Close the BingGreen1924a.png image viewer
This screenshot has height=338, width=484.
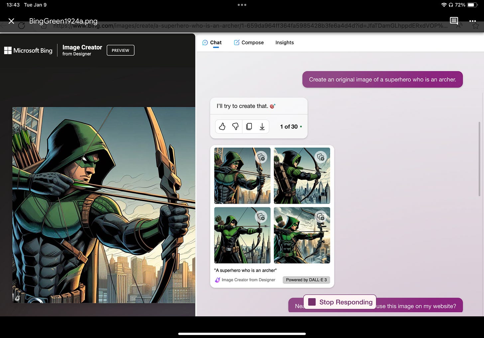[x=11, y=21]
